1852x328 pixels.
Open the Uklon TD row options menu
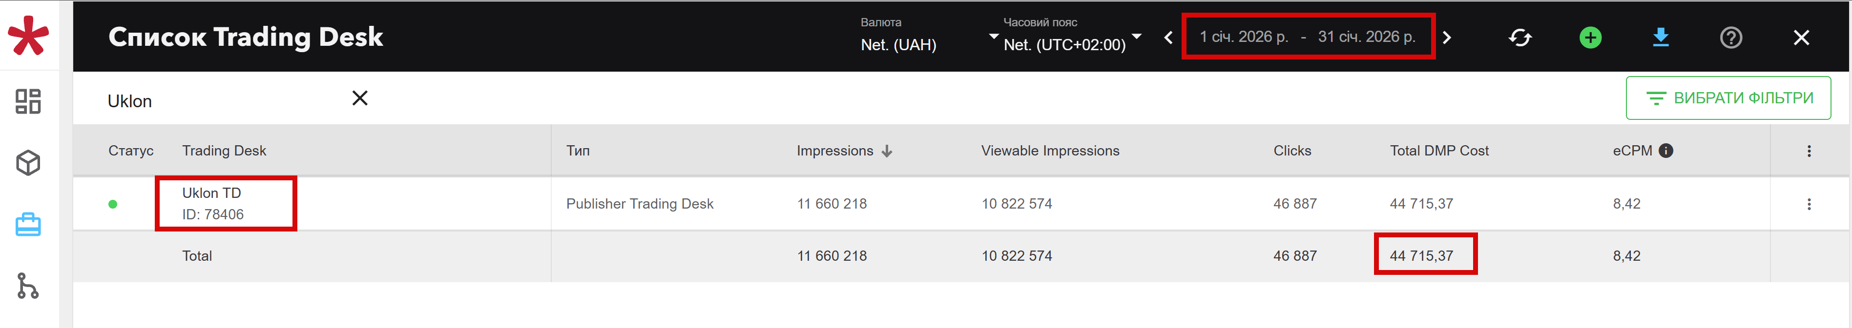pyautogui.click(x=1808, y=204)
